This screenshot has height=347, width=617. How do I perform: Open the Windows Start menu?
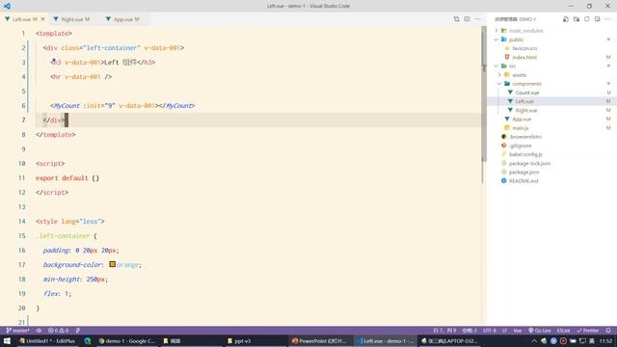coord(7,341)
